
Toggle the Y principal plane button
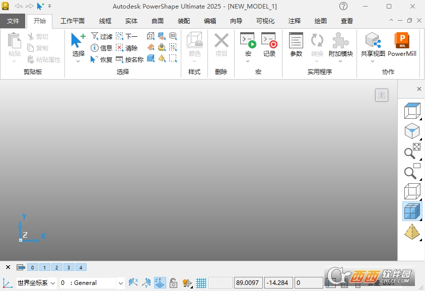[x=147, y=283]
